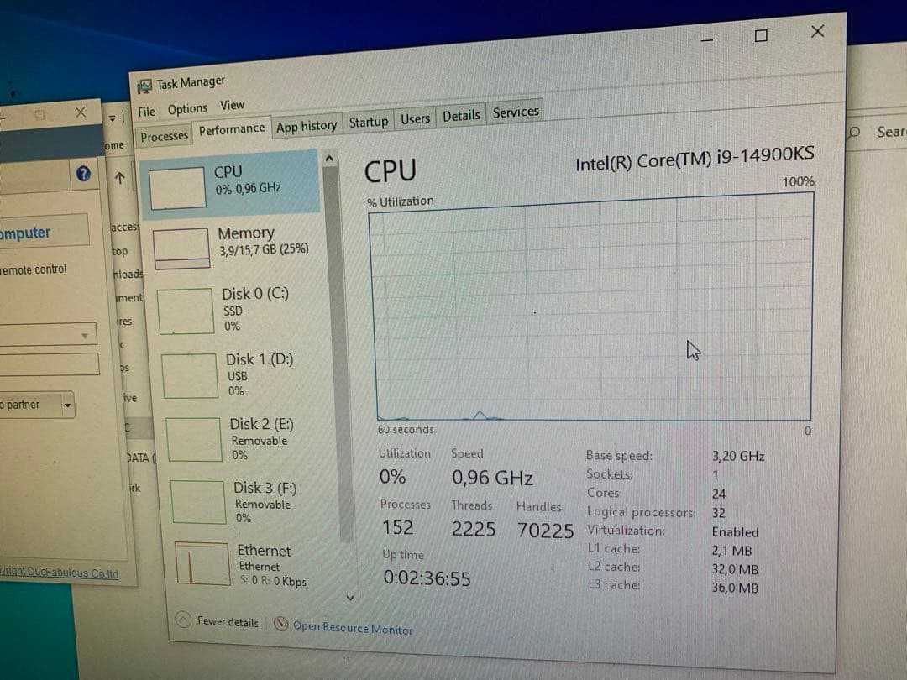
Task: Open the Options menu
Action: [186, 107]
